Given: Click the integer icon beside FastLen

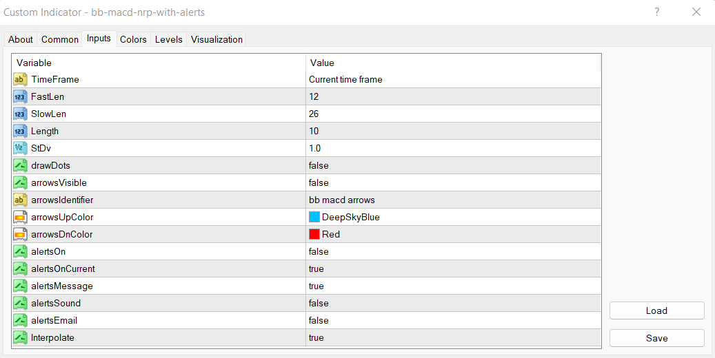Looking at the screenshot, I should (x=20, y=96).
